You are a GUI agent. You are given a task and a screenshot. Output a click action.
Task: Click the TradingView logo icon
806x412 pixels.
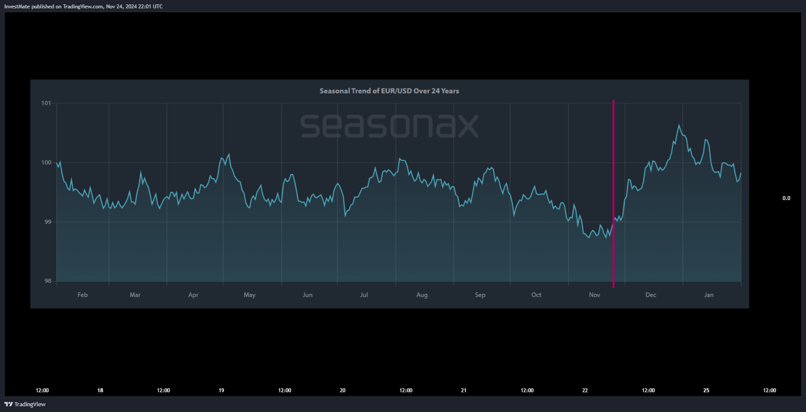tap(8, 404)
